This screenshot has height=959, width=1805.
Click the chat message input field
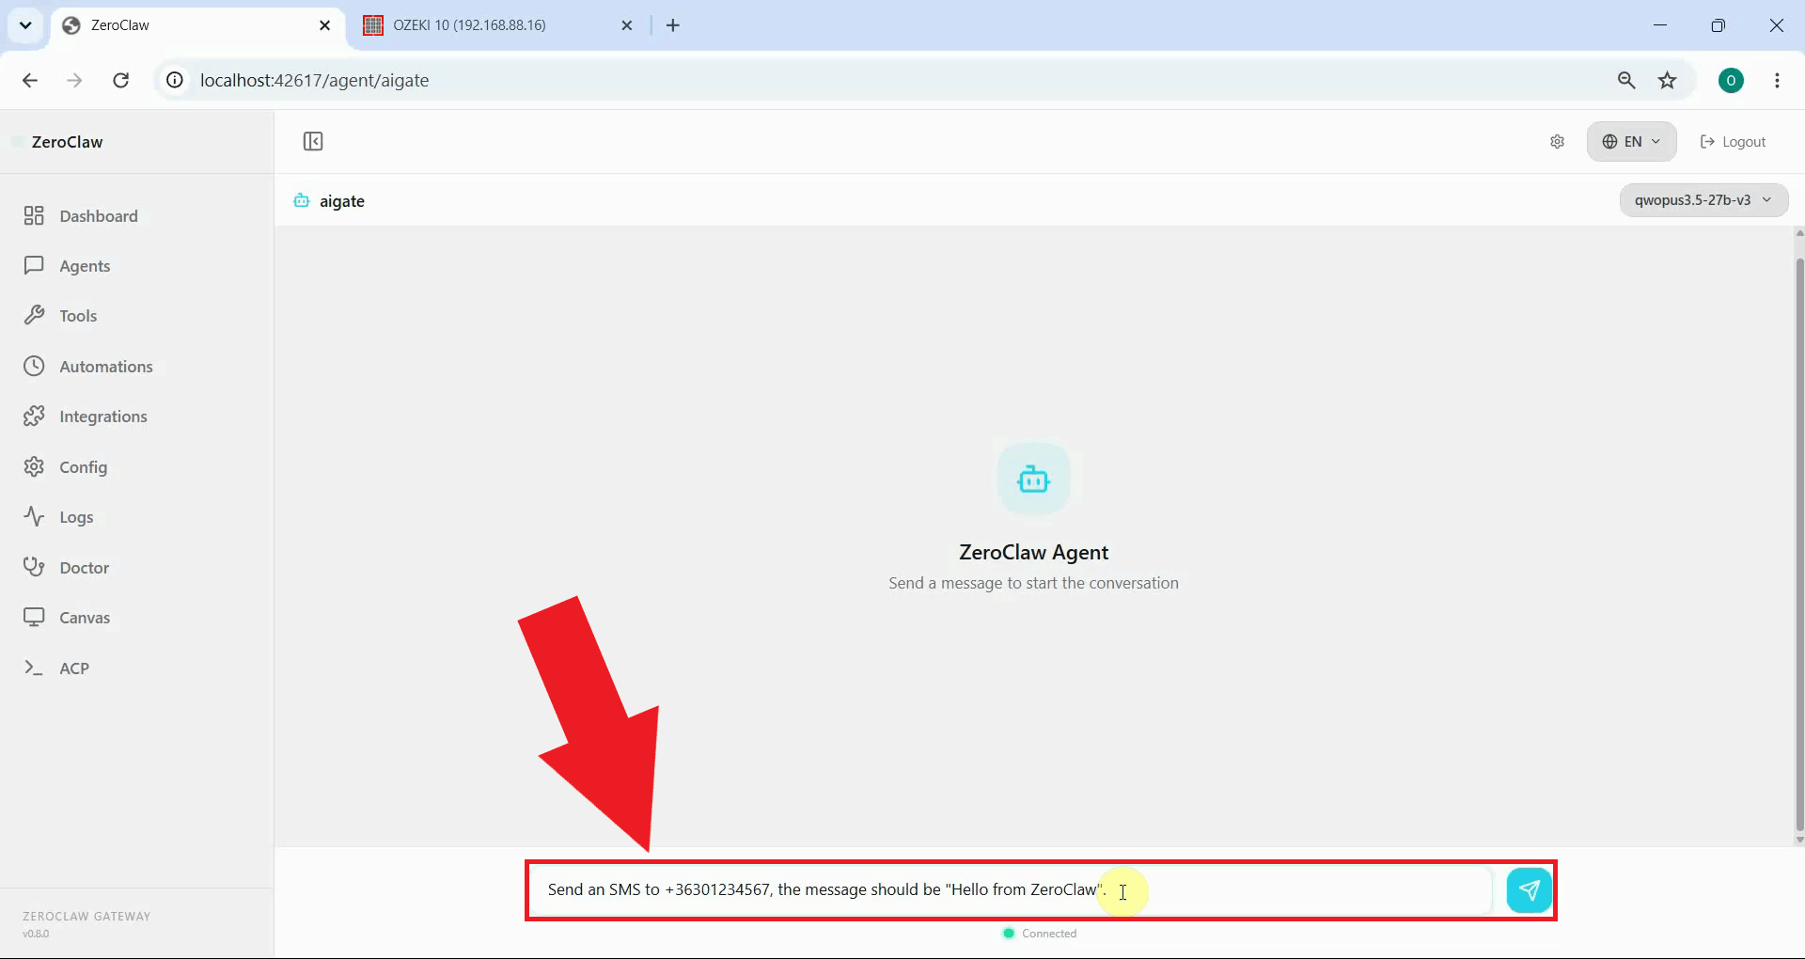[x=1011, y=890]
